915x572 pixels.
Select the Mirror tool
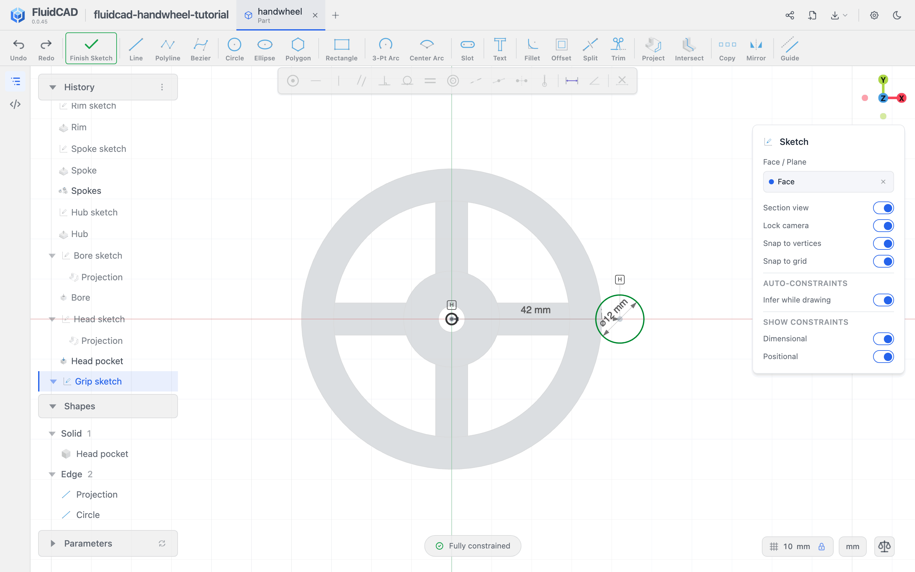point(756,49)
